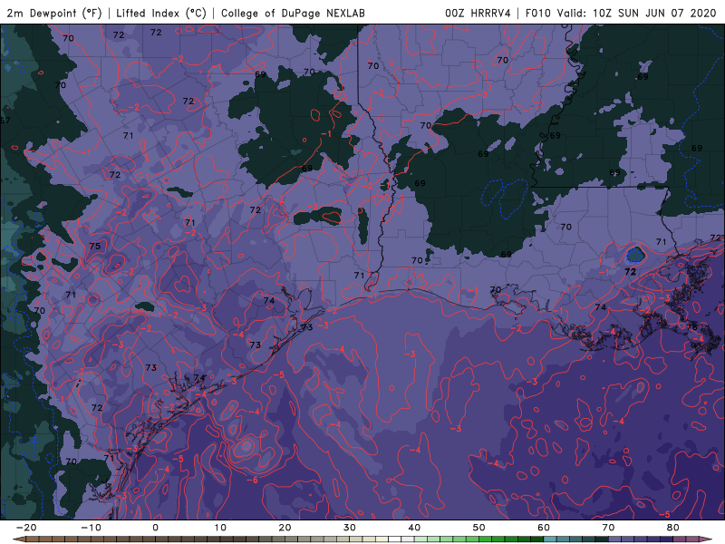Click the "F010" forecast hour label
Image resolution: width=725 pixels, height=544 pixels.
click(x=537, y=13)
